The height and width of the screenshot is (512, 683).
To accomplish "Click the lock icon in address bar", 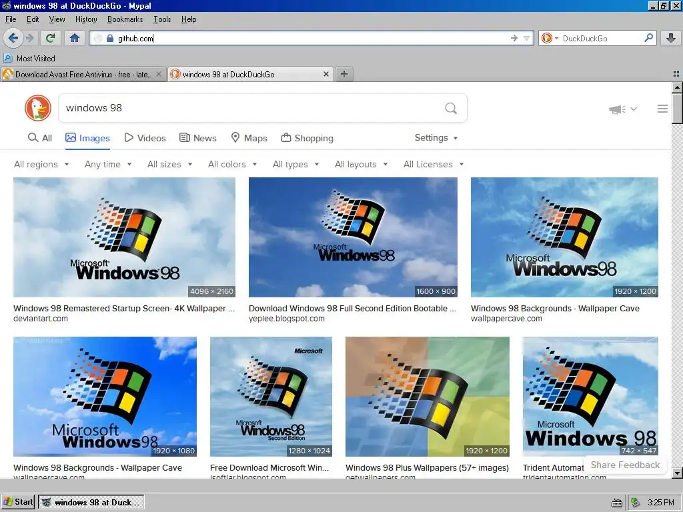I will [x=110, y=38].
